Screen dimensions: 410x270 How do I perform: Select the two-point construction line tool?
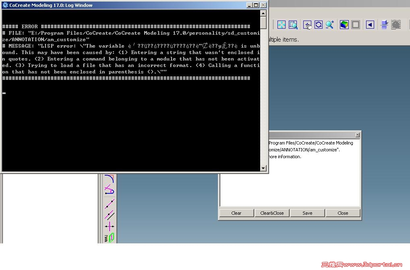pyautogui.click(x=109, y=203)
